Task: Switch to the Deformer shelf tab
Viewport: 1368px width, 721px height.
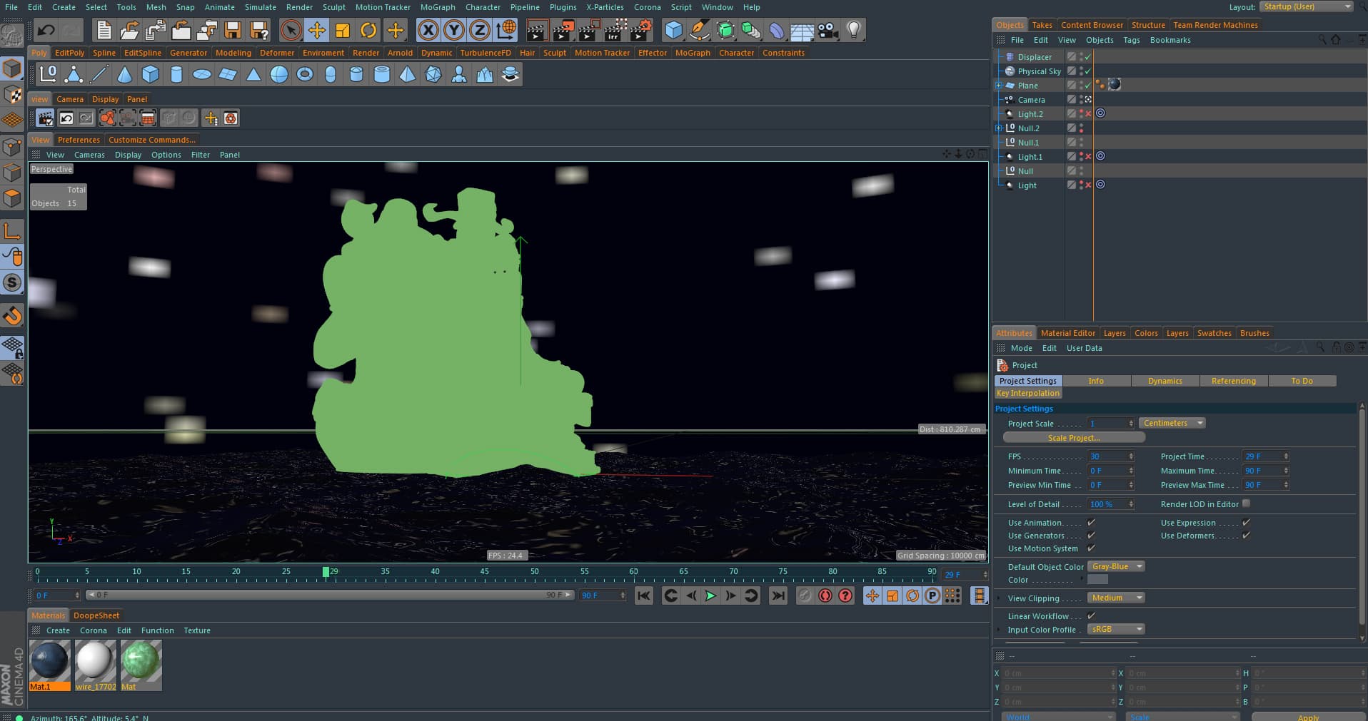Action: (x=276, y=53)
